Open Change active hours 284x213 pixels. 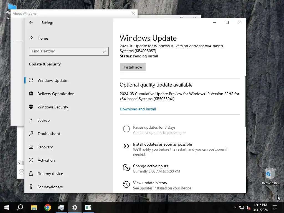point(151,166)
